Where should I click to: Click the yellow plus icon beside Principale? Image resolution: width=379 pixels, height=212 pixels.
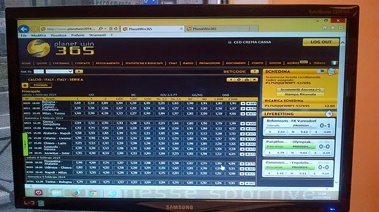(25, 85)
